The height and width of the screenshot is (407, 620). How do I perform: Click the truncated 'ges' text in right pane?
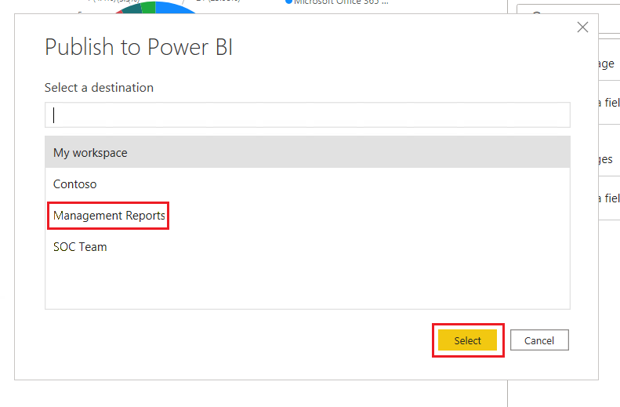pyautogui.click(x=604, y=159)
